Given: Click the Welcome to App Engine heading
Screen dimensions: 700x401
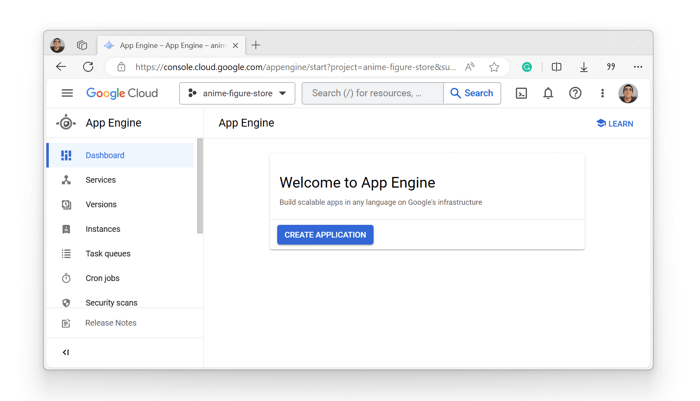Looking at the screenshot, I should (x=357, y=183).
